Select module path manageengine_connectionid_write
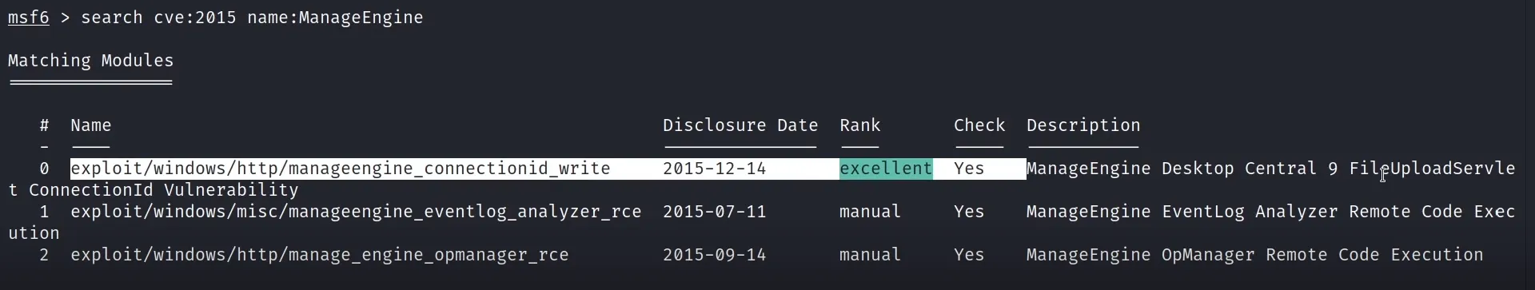This screenshot has width=1535, height=290. pos(341,169)
